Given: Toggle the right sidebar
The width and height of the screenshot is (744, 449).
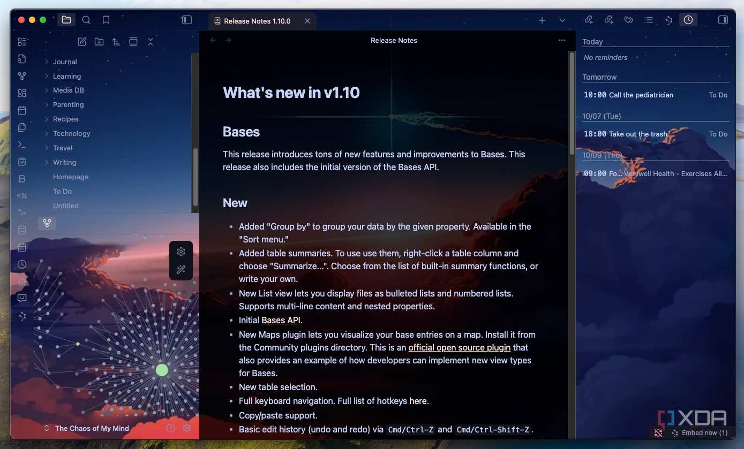Looking at the screenshot, I should (x=723, y=20).
